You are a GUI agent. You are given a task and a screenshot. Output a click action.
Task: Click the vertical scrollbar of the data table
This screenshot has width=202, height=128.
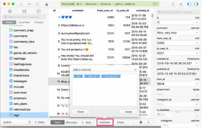pos(152,16)
